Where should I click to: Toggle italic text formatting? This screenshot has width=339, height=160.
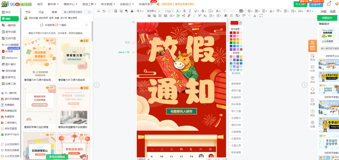tap(190, 11)
